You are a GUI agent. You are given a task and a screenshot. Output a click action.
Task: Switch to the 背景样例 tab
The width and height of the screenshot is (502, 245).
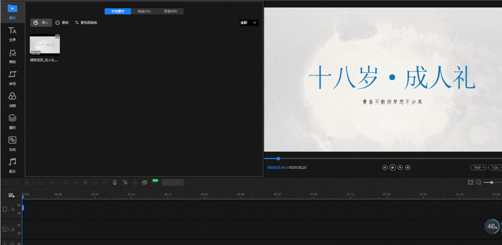[171, 11]
